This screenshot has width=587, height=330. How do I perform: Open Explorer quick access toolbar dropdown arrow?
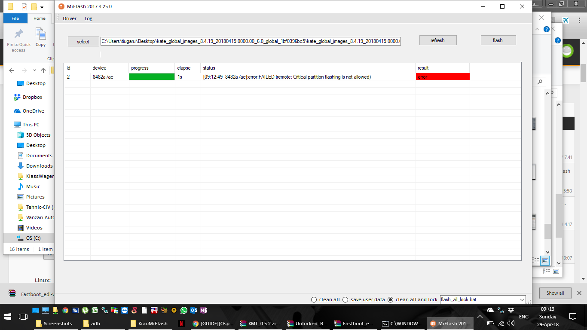click(42, 7)
